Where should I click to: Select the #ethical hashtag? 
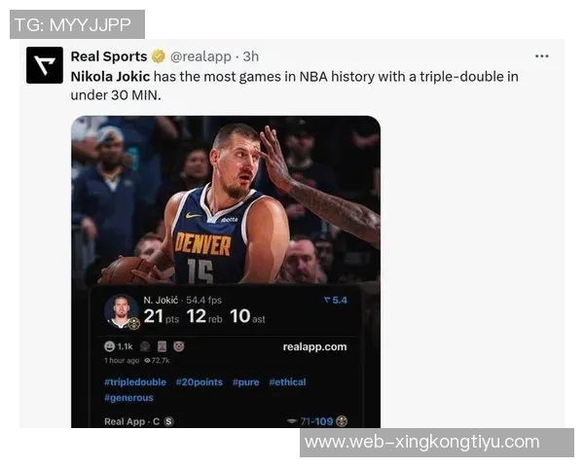tap(287, 382)
